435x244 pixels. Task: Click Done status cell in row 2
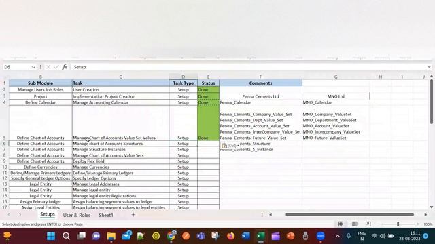coord(208,90)
